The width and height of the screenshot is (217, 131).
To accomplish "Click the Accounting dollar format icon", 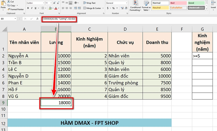I will coord(108,8).
